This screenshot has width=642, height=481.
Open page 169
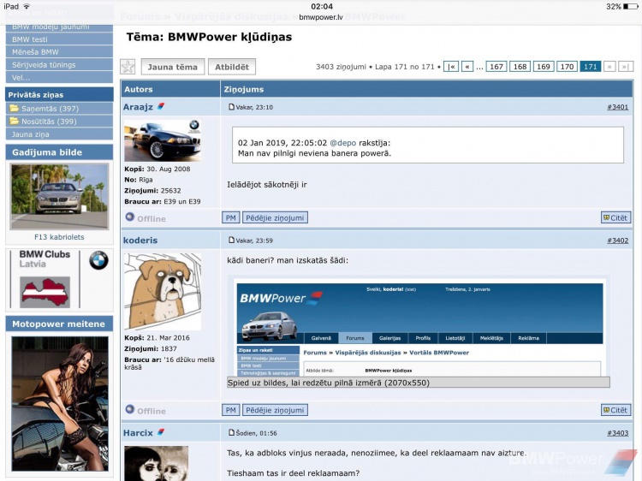tap(544, 67)
